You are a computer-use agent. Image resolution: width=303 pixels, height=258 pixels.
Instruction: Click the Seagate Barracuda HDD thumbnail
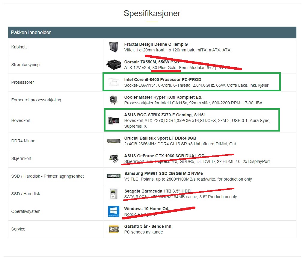(114, 194)
